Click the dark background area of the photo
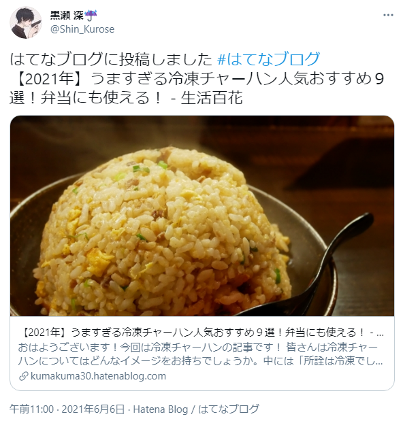The height and width of the screenshot is (423, 403). pyautogui.click(x=324, y=151)
